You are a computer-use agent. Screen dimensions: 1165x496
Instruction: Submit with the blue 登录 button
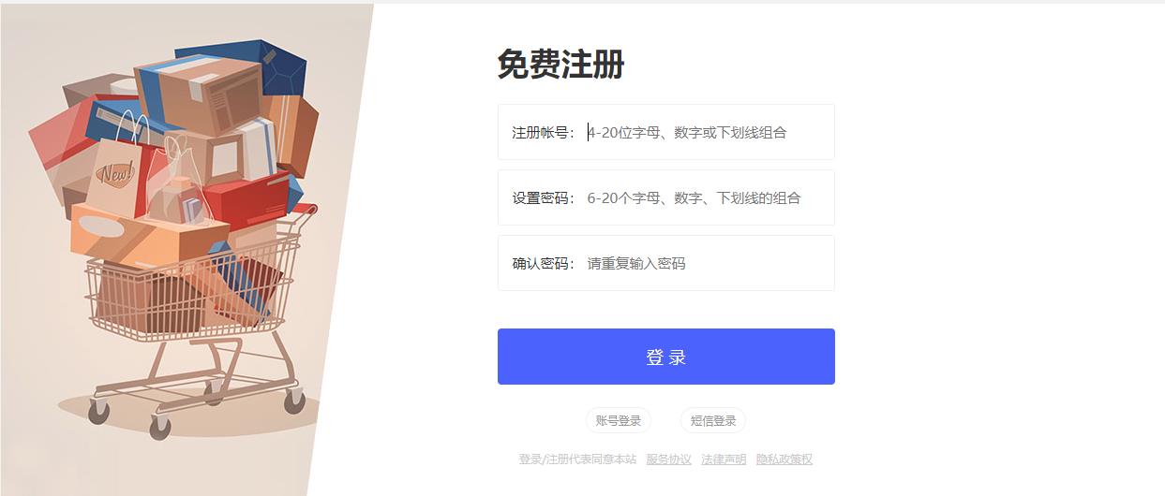[666, 357]
